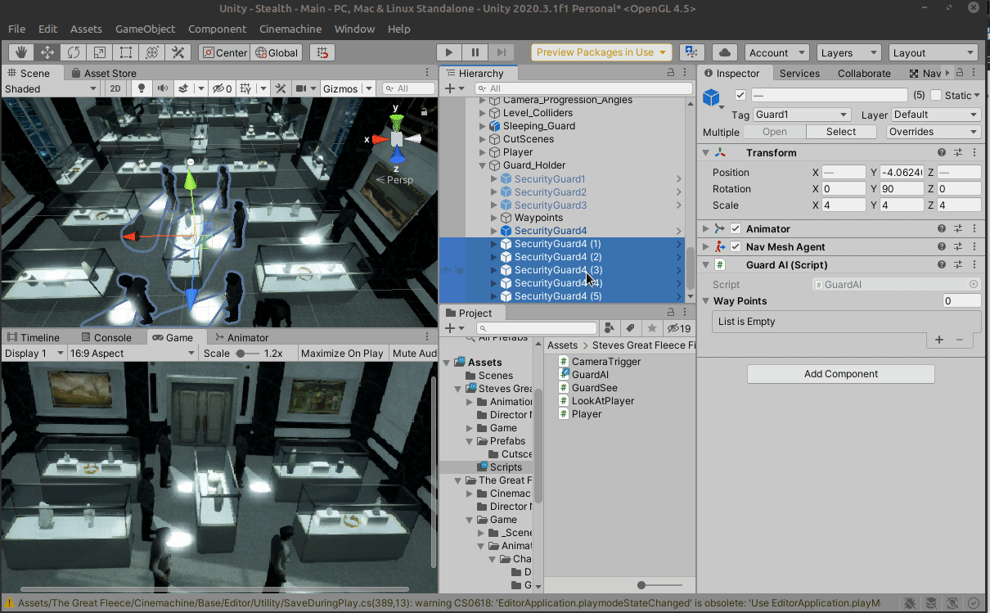Open the custom editor tools

click(178, 52)
